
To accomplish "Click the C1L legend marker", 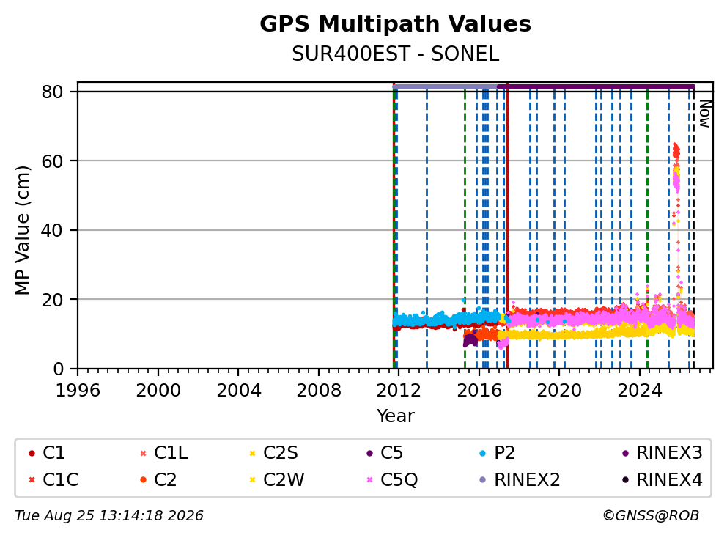I will point(143,454).
